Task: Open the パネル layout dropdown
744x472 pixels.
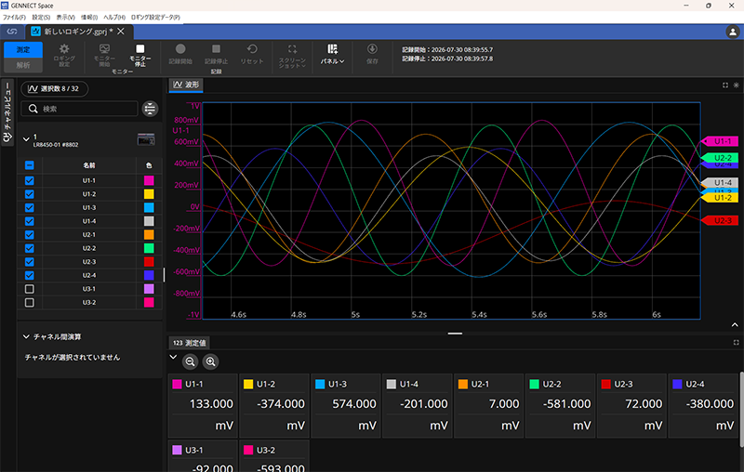Action: tap(332, 55)
